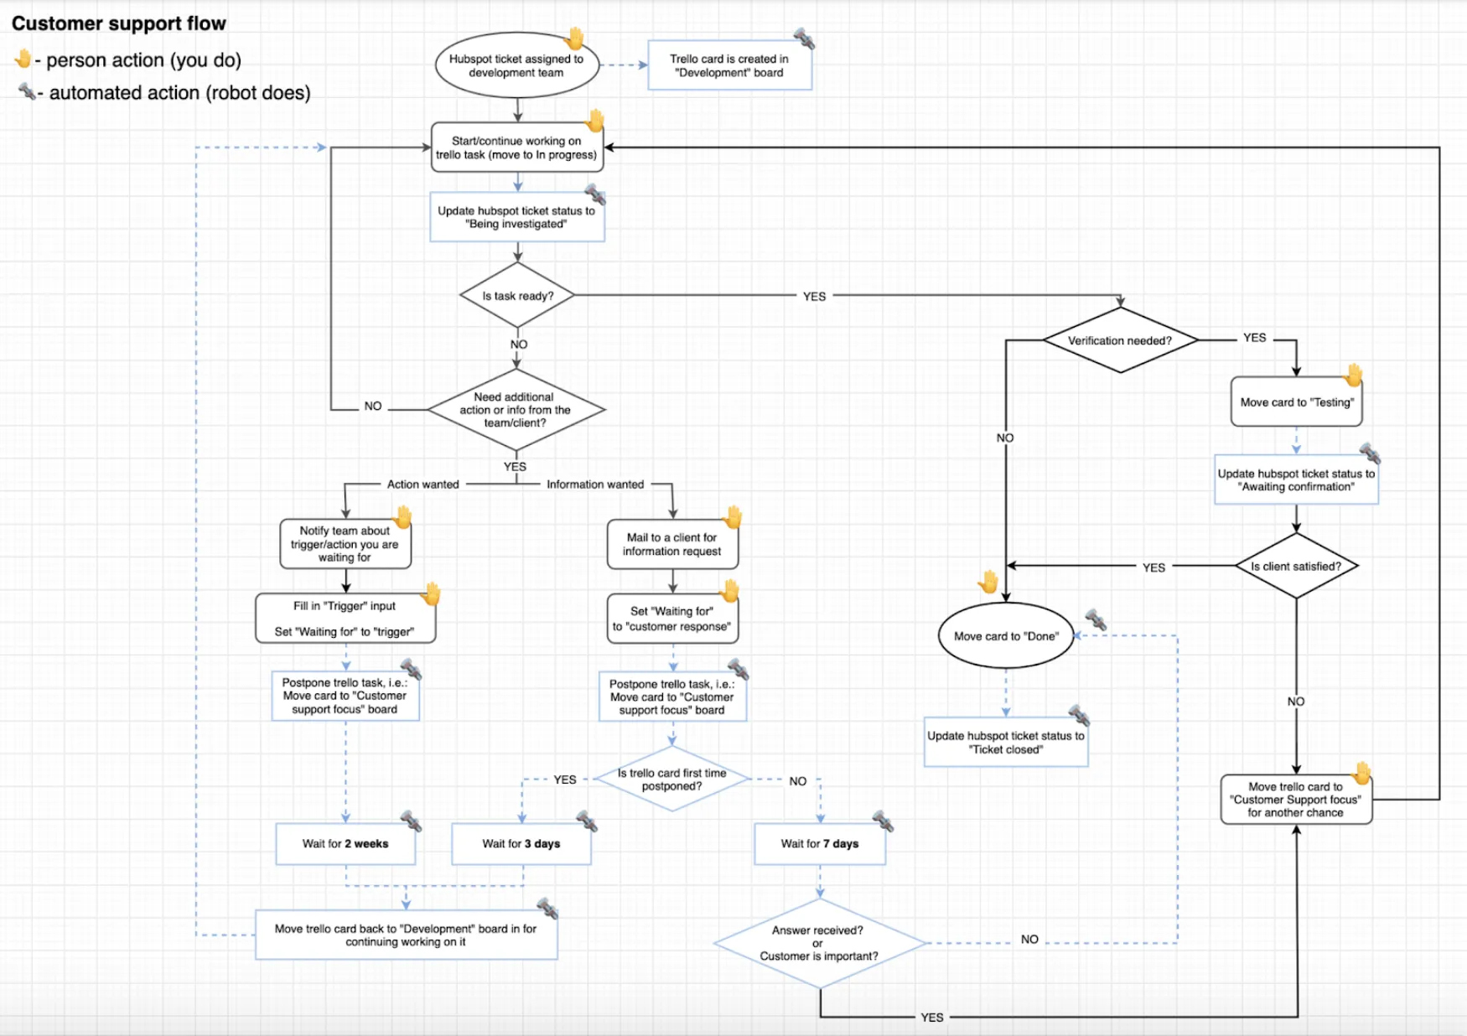Click hand icon on "Fill in Trigger input" node

[x=432, y=592]
